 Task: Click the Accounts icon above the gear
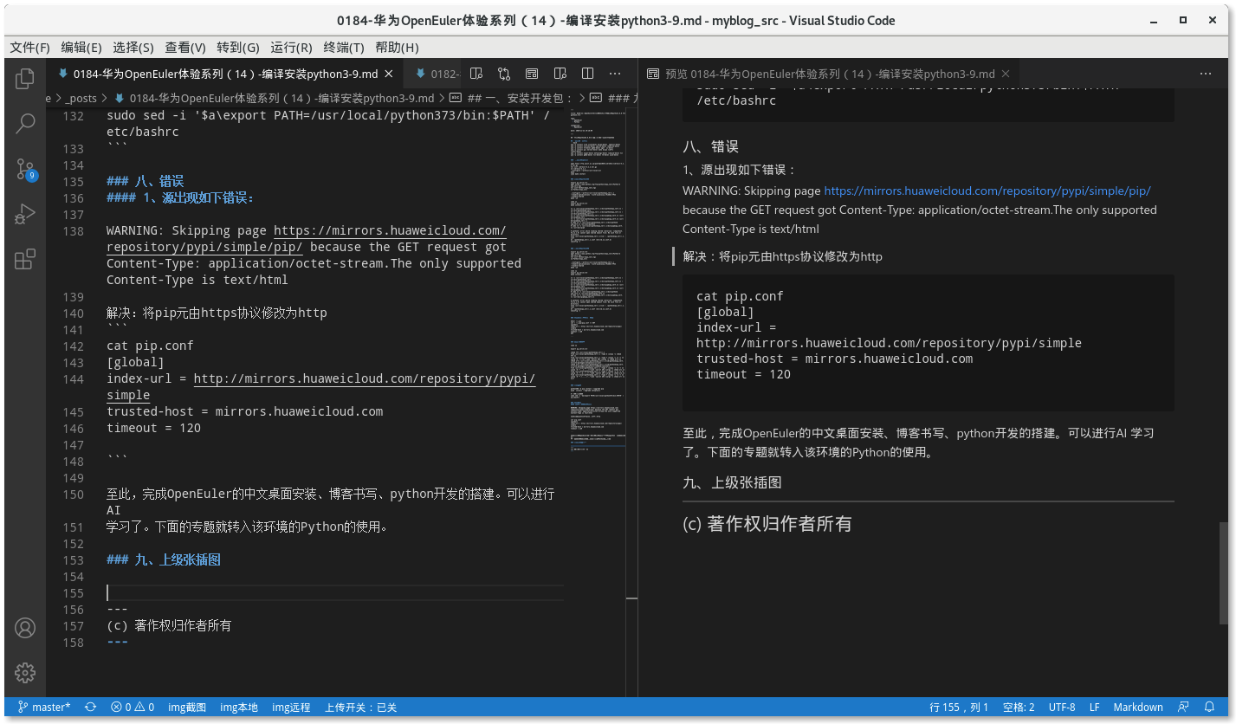24,628
